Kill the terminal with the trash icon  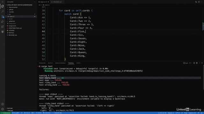pyautogui.click(x=197, y=63)
